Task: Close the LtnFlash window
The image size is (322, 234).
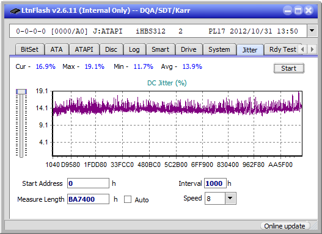Action: pyautogui.click(x=309, y=10)
